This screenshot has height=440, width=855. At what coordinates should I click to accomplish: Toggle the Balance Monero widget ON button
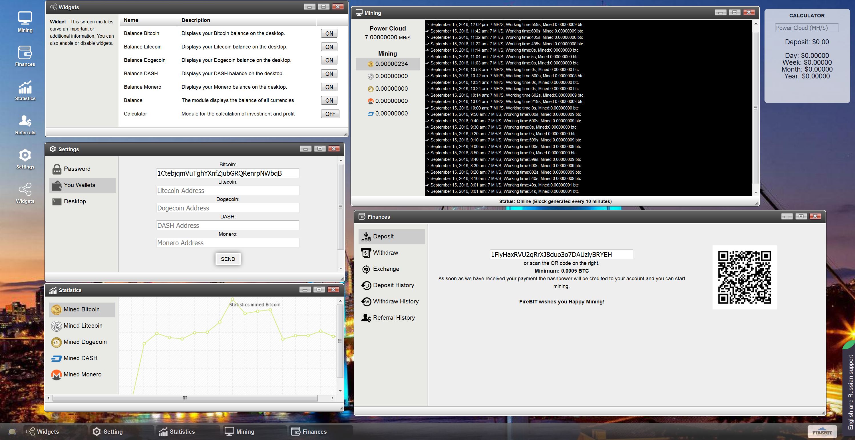pyautogui.click(x=329, y=87)
